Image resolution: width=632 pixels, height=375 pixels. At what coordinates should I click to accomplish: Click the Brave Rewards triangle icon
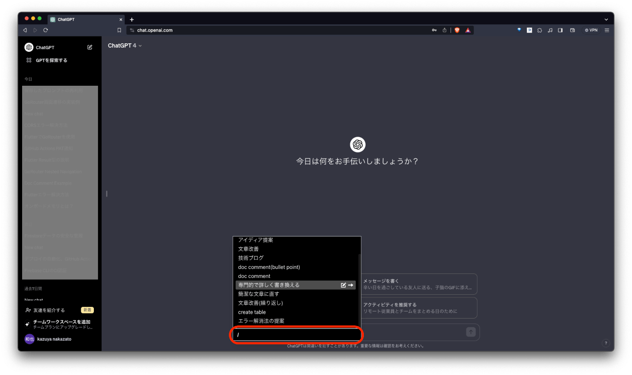click(x=468, y=30)
